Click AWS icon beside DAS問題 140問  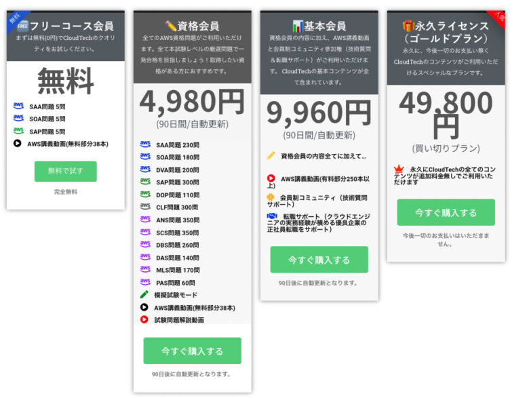click(145, 257)
